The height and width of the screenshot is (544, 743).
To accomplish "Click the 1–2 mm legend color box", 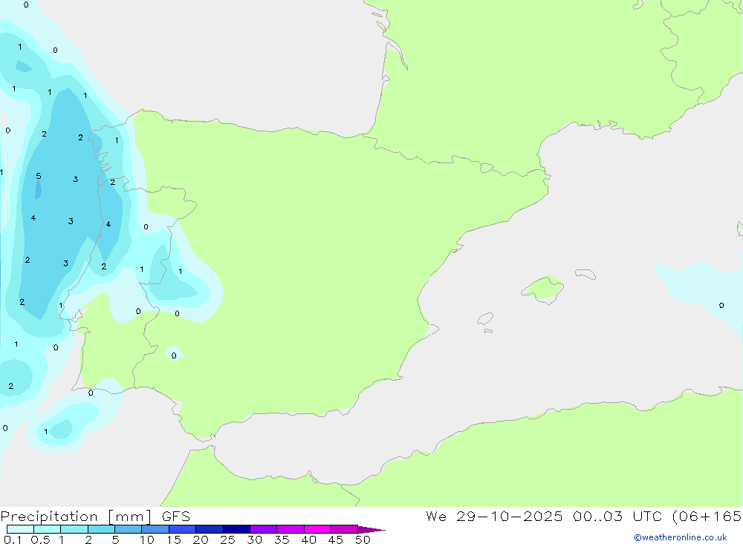I will click(x=74, y=529).
